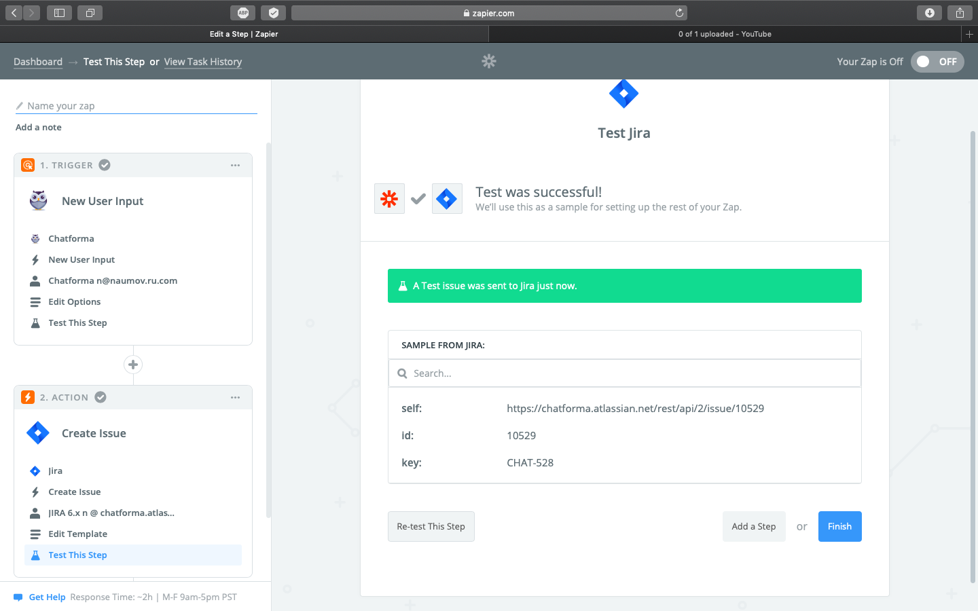The image size is (978, 611).
Task: Click the green Test issue sent banner
Action: pyautogui.click(x=625, y=286)
